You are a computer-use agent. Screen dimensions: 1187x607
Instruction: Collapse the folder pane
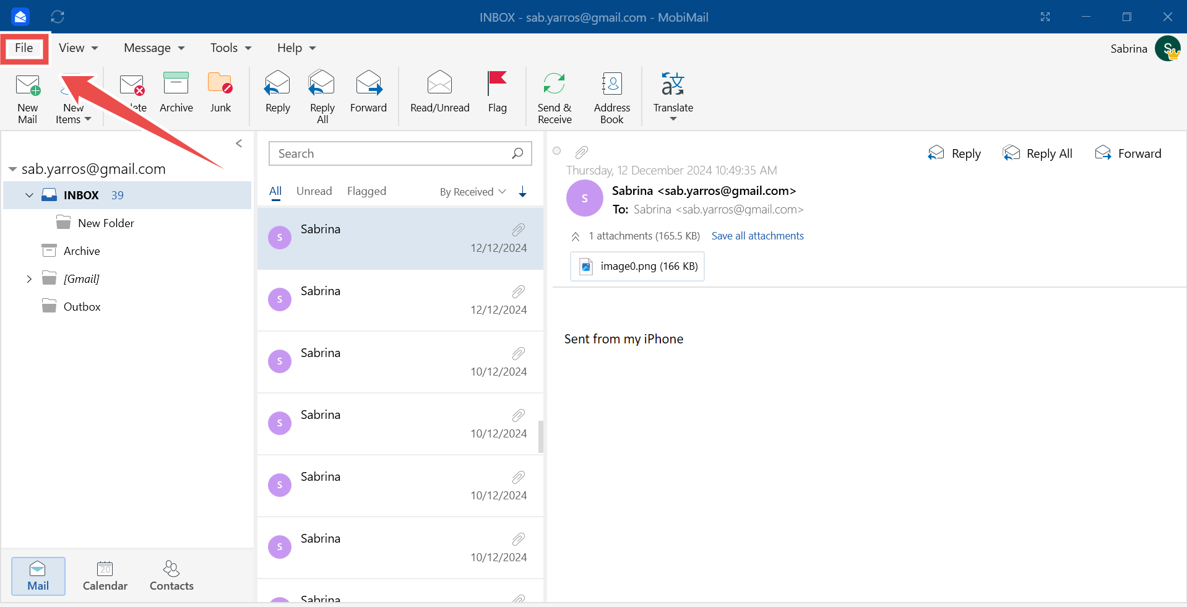[x=239, y=144]
